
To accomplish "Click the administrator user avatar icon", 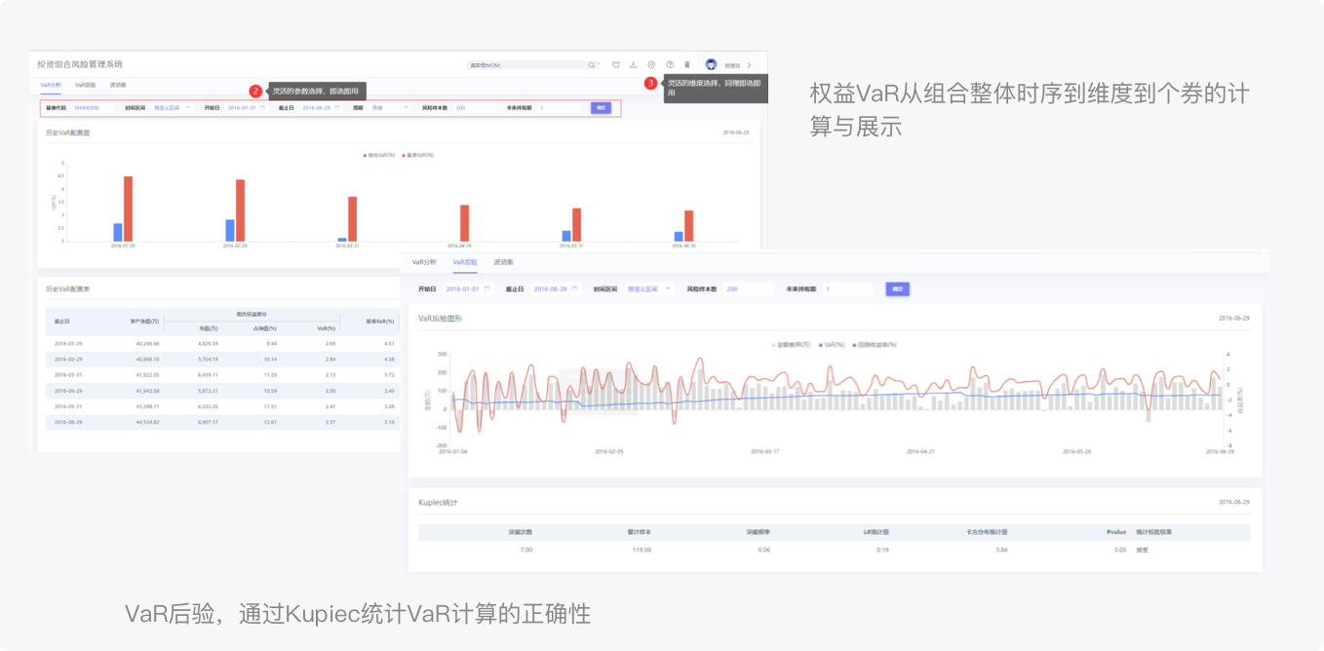I will (711, 65).
